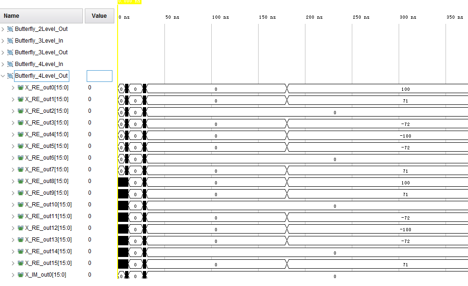Screen dimensions: 468x286
Task: Expand the Butterfly_2Level_Out group
Action: (x=3, y=29)
